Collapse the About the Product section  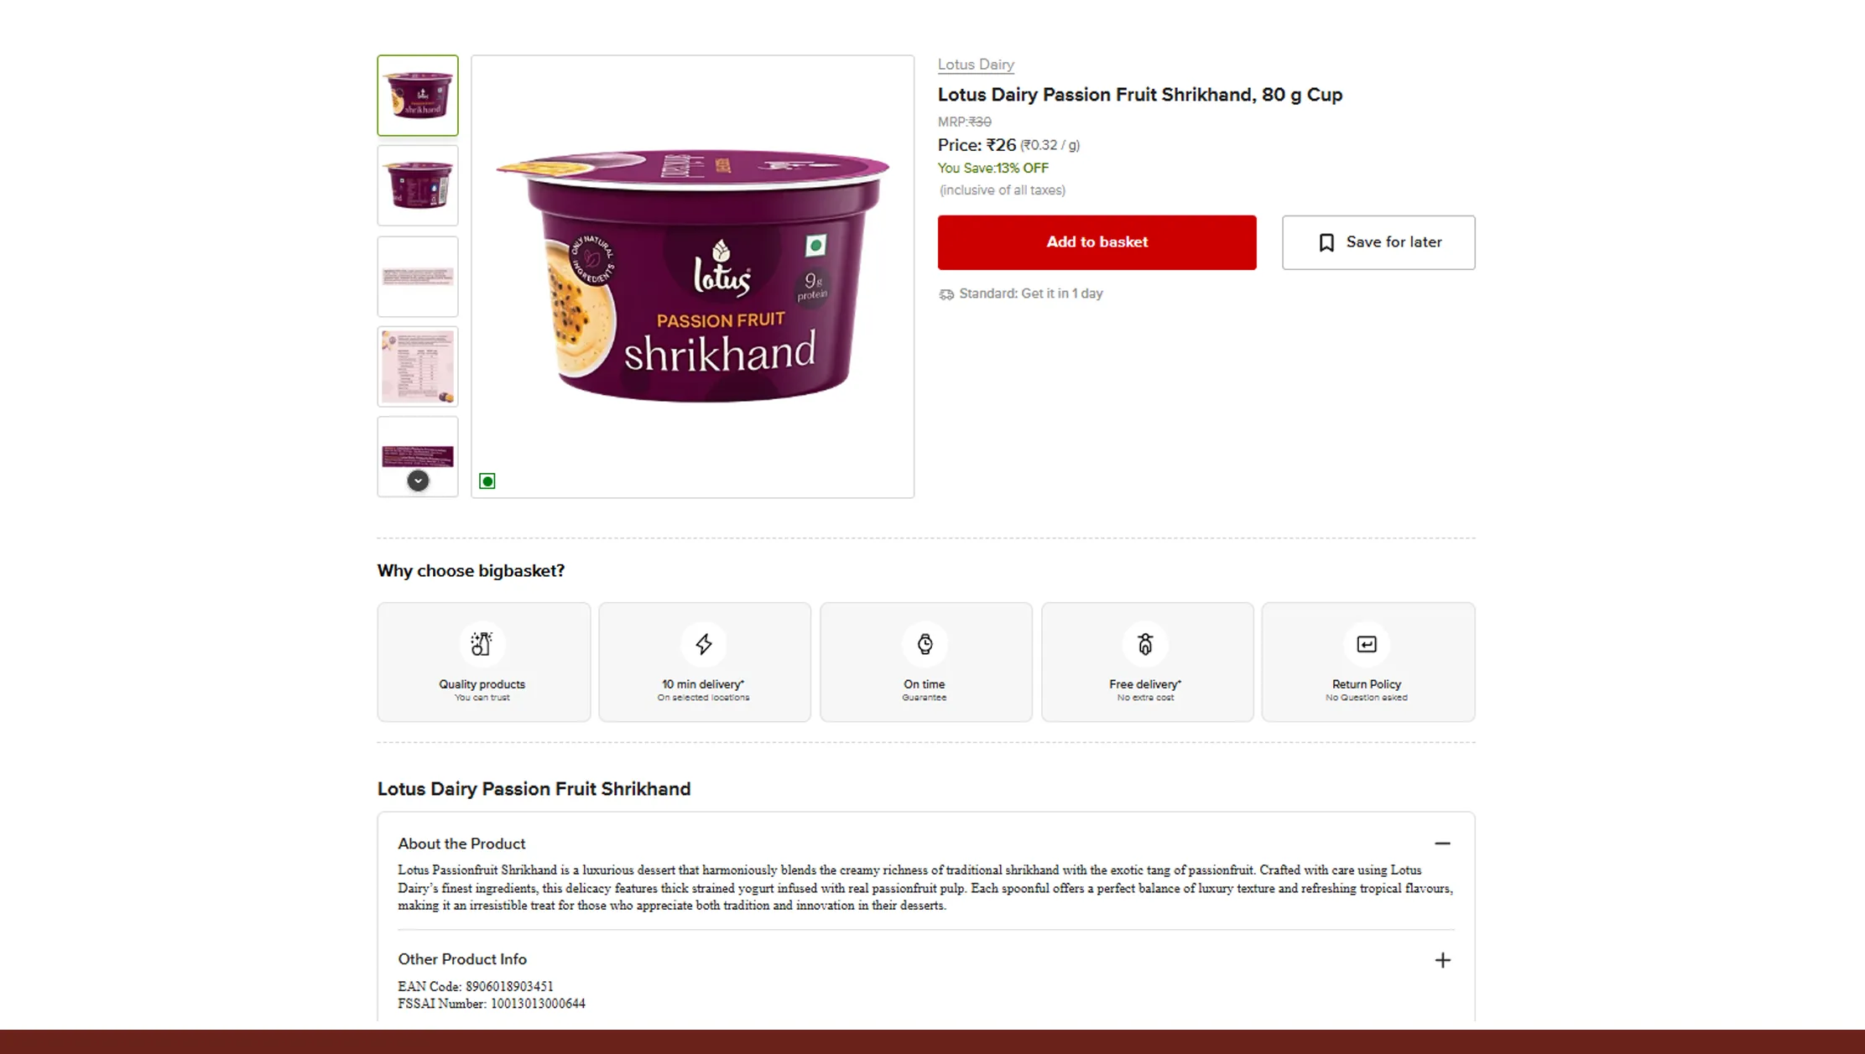click(x=1442, y=844)
